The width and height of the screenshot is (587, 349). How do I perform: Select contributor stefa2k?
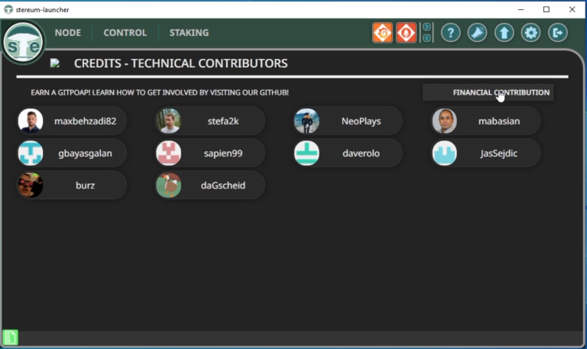tap(210, 121)
